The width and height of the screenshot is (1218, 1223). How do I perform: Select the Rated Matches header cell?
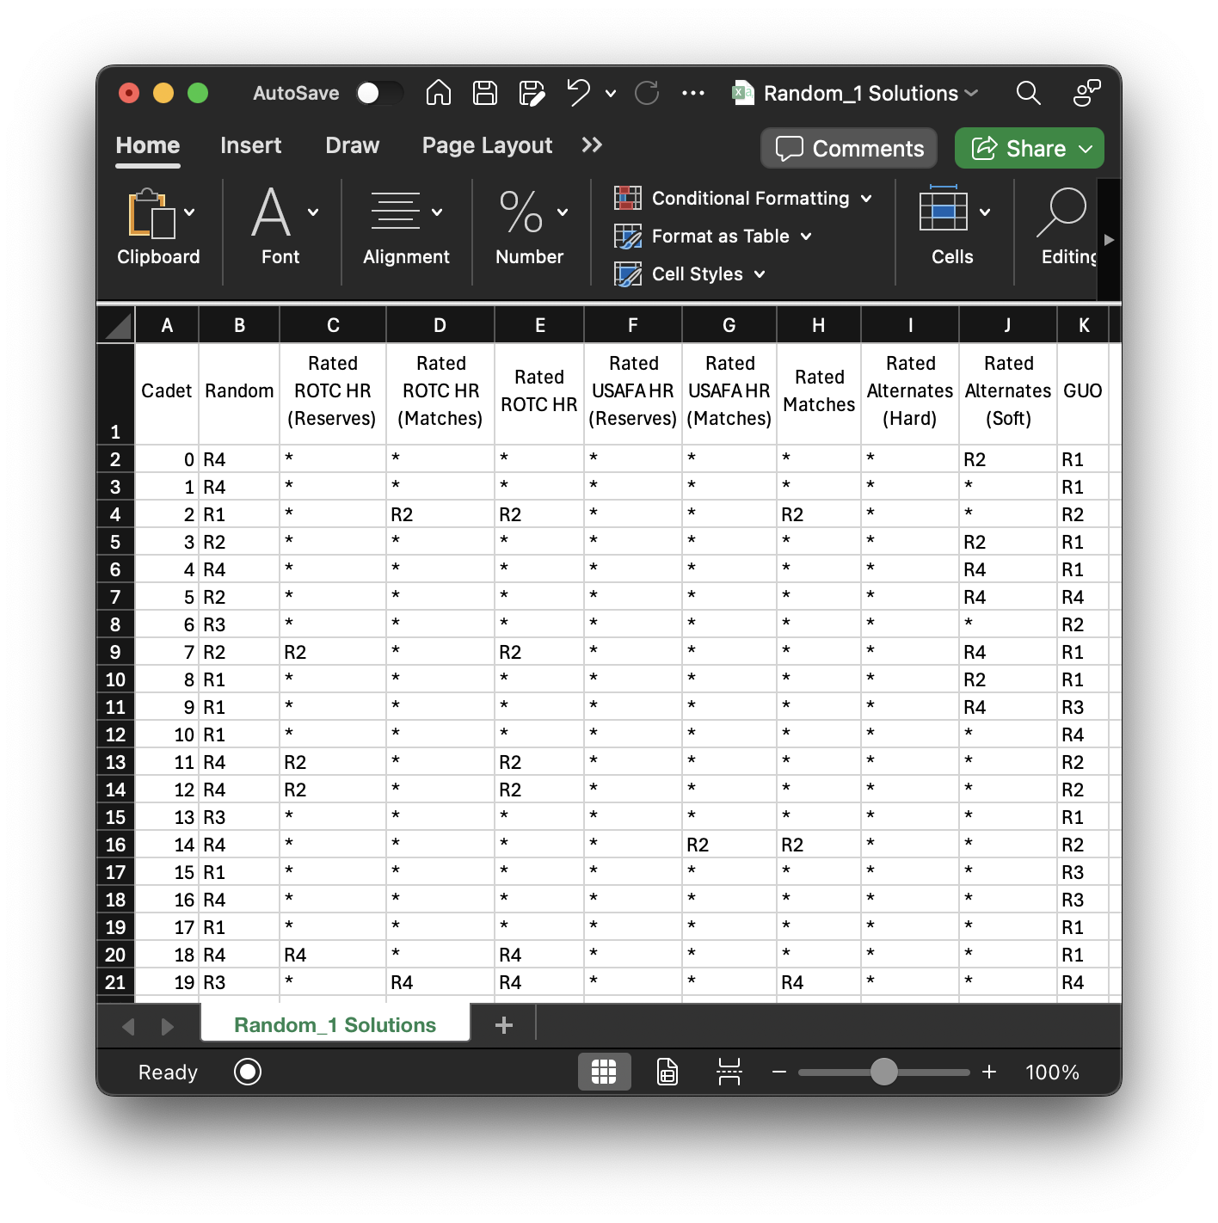coord(819,394)
